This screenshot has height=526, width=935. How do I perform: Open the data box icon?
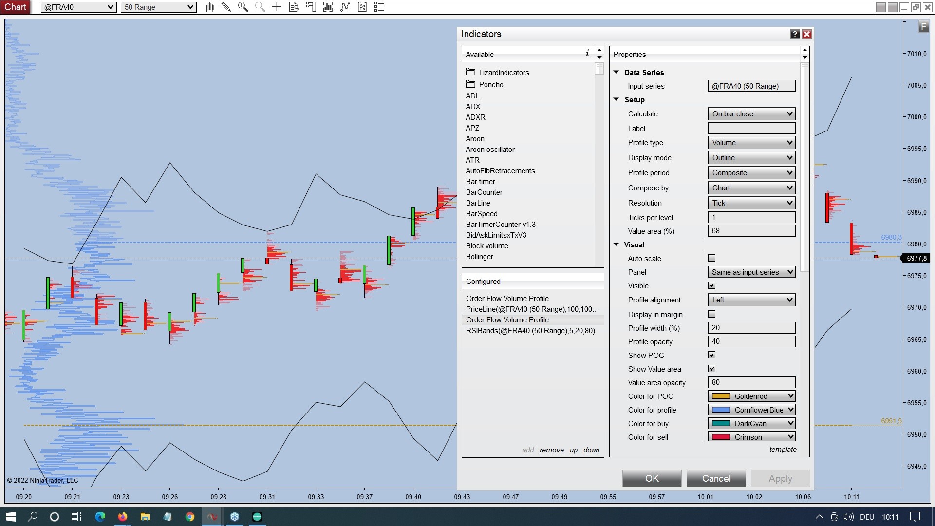294,7
